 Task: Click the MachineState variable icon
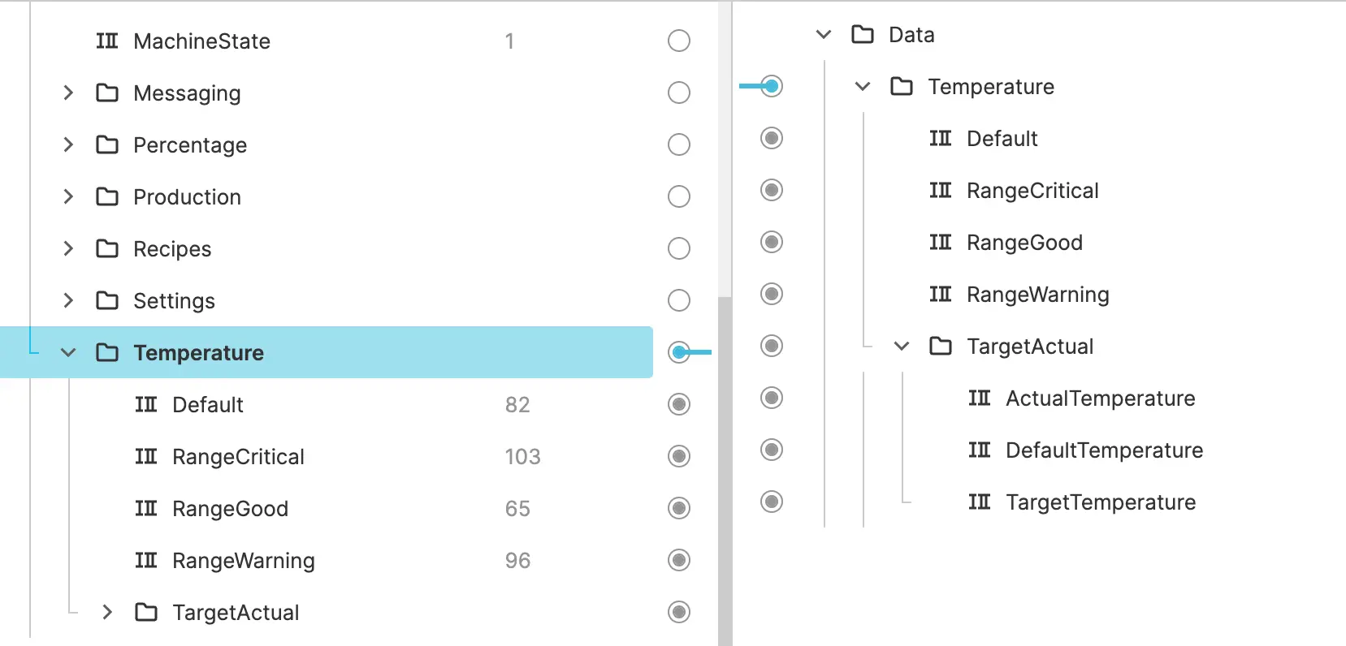[106, 41]
